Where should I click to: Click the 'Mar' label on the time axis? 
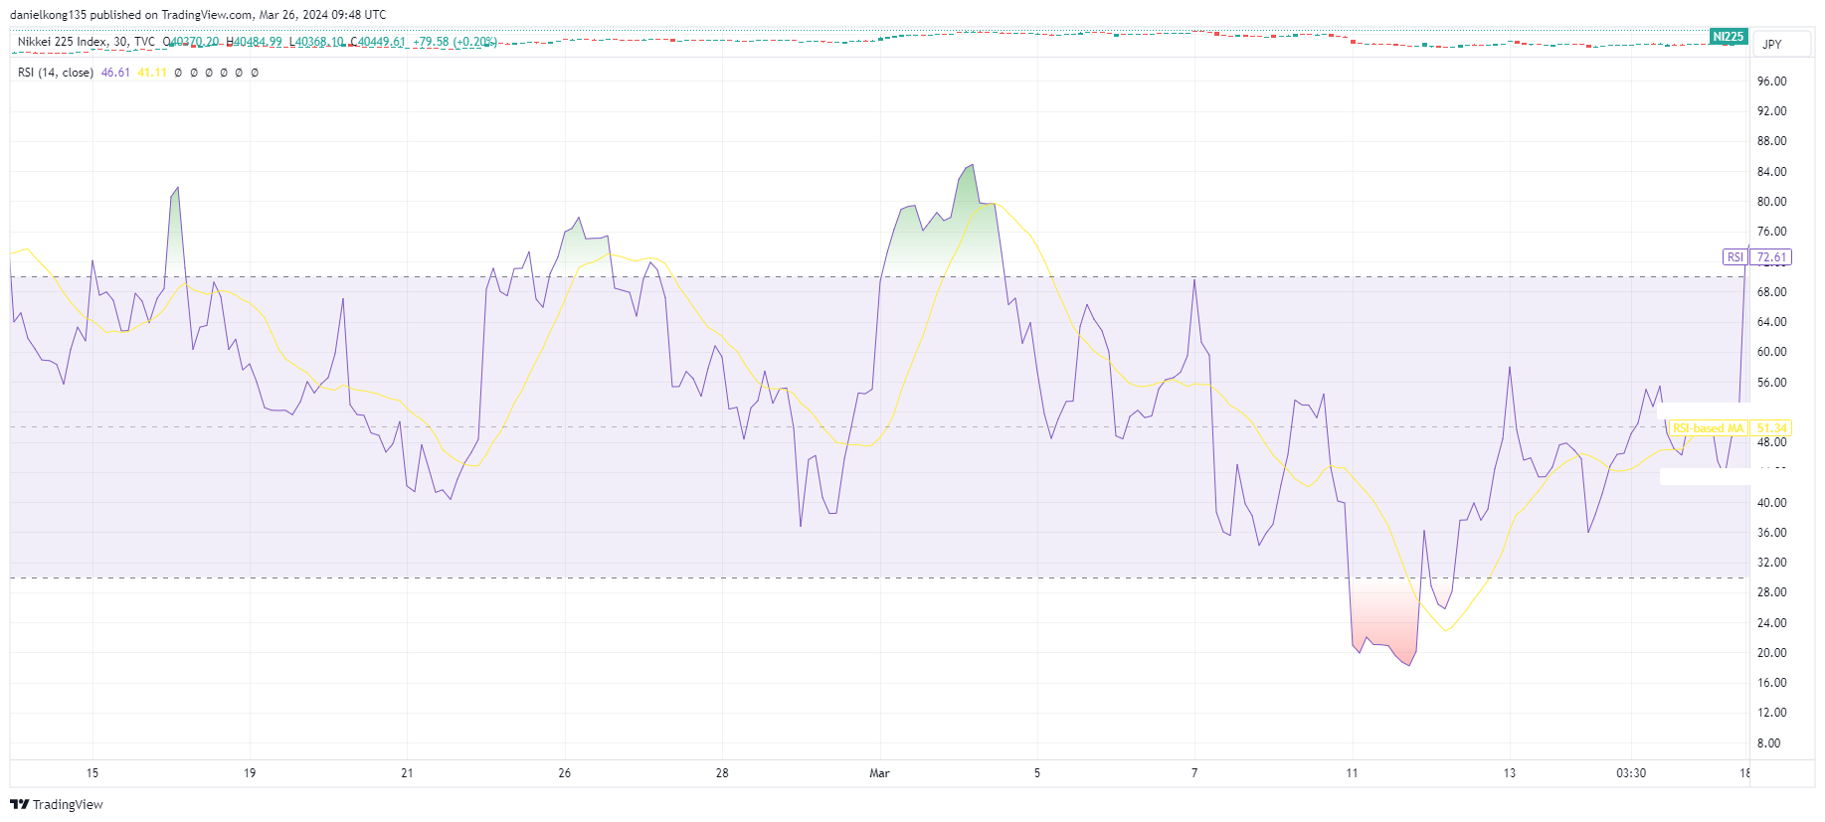point(879,772)
